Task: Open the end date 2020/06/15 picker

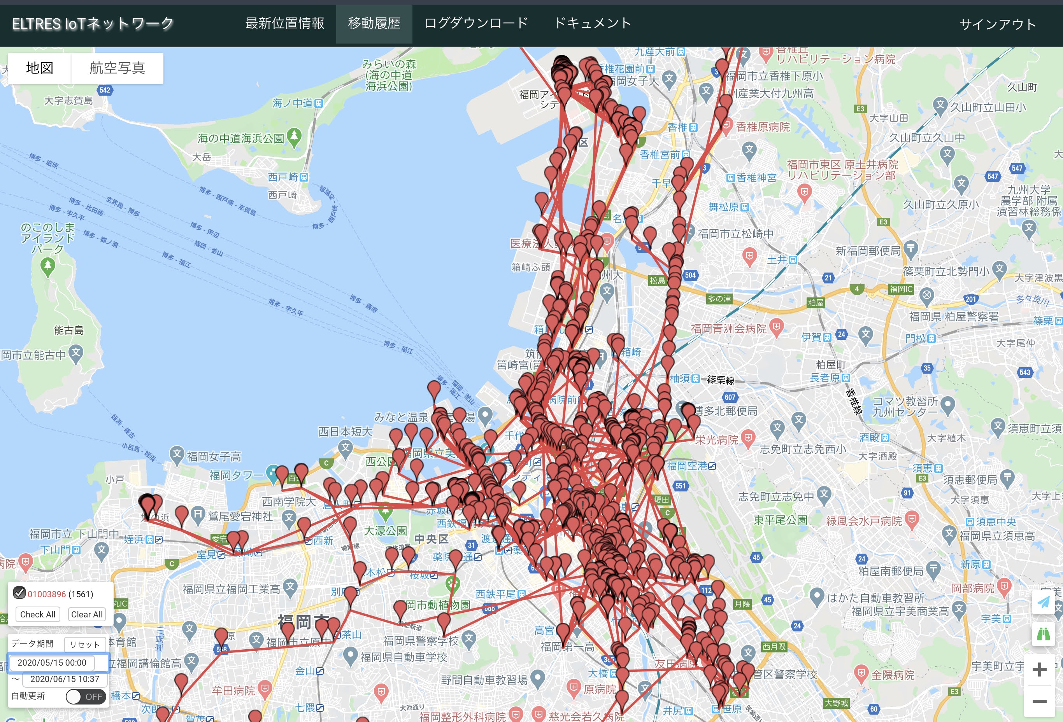Action: pos(65,679)
